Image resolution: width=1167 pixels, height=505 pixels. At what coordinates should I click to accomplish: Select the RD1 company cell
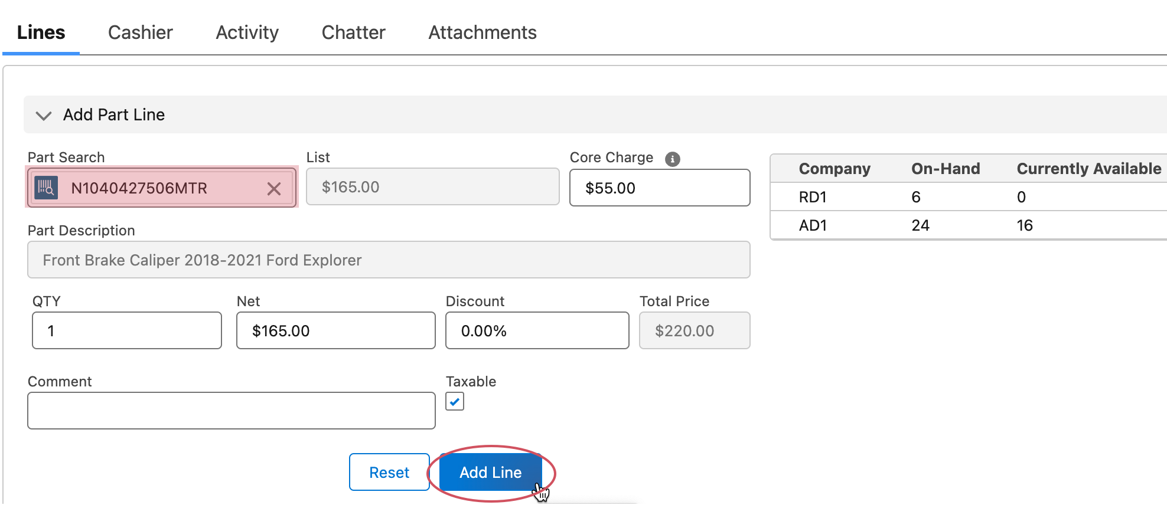813,197
